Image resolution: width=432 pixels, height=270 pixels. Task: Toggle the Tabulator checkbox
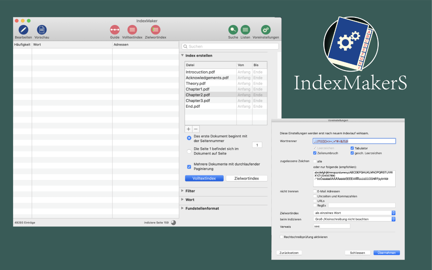[352, 148]
